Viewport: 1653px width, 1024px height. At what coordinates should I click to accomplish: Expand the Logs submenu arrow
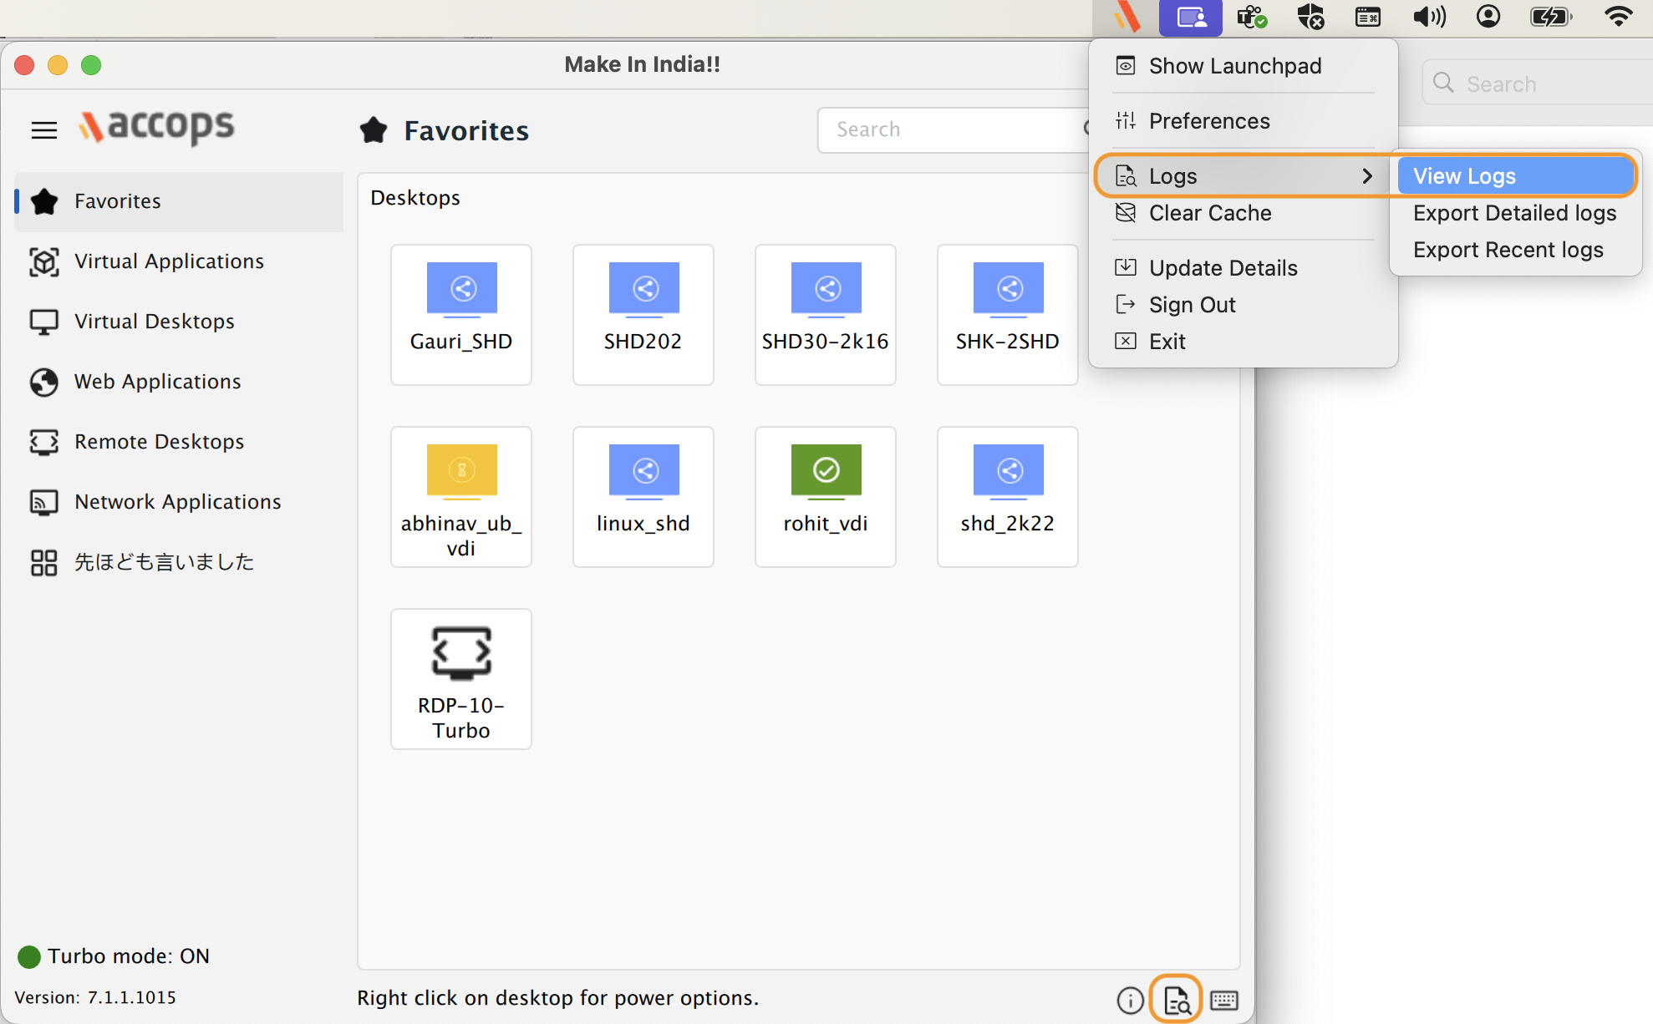pyautogui.click(x=1367, y=176)
